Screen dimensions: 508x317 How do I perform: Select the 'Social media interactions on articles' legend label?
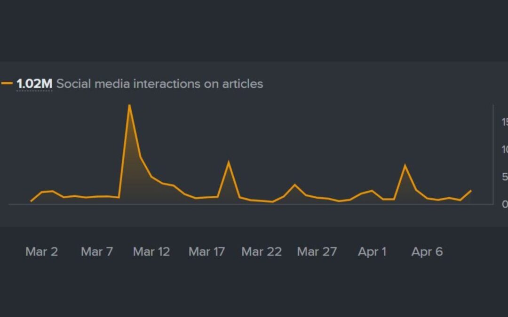tap(159, 84)
